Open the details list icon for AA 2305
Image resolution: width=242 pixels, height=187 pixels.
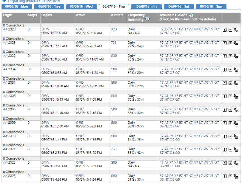[x=230, y=110]
